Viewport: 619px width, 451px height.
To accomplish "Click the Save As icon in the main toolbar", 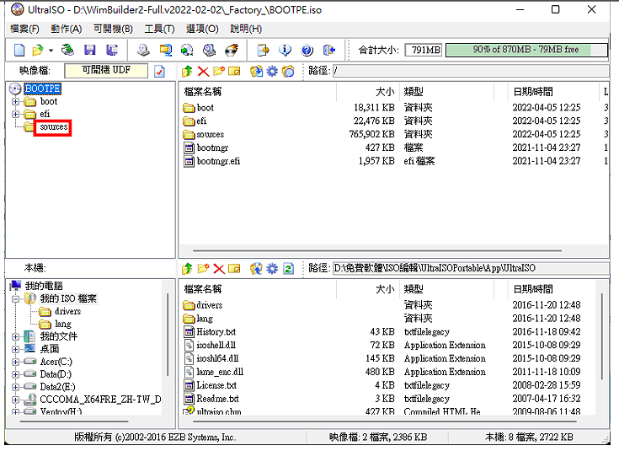I will pos(112,50).
